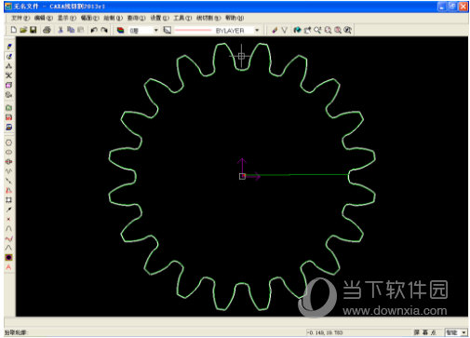
Task: Click the last magnifier icon in the zoom group
Action: (x=348, y=30)
